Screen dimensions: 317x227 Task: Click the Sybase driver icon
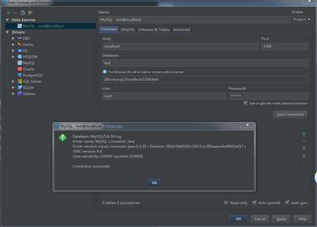pyautogui.click(x=20, y=94)
